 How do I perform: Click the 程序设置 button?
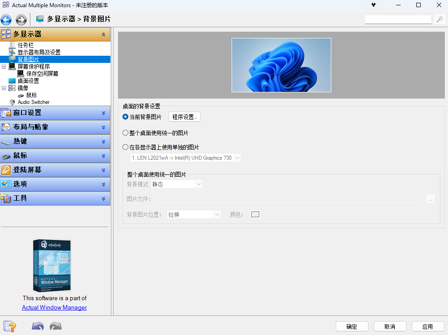click(x=185, y=117)
